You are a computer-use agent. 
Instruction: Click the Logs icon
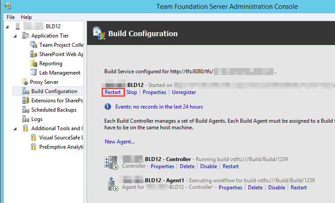coord(26,119)
